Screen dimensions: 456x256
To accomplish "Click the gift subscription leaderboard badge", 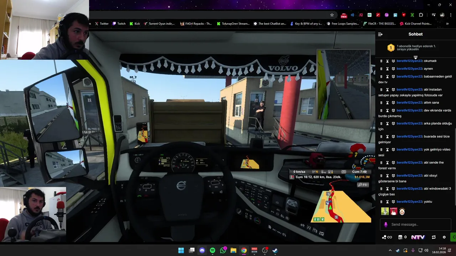I will [391, 48].
